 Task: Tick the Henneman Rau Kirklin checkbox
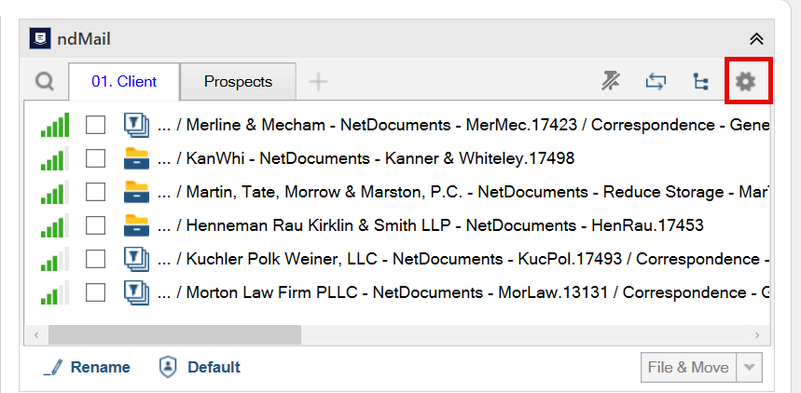click(95, 224)
